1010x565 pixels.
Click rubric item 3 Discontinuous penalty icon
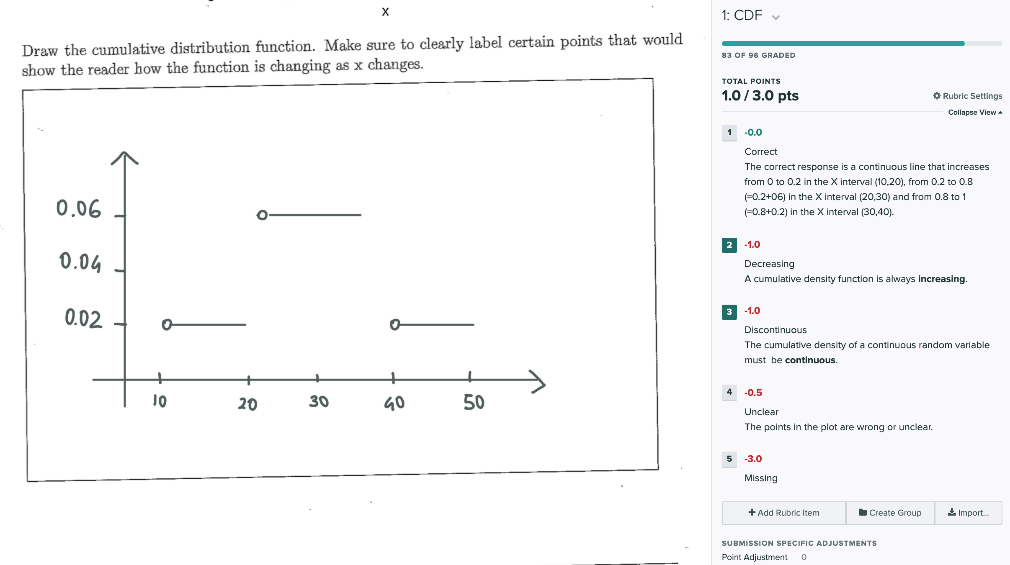[x=728, y=310]
